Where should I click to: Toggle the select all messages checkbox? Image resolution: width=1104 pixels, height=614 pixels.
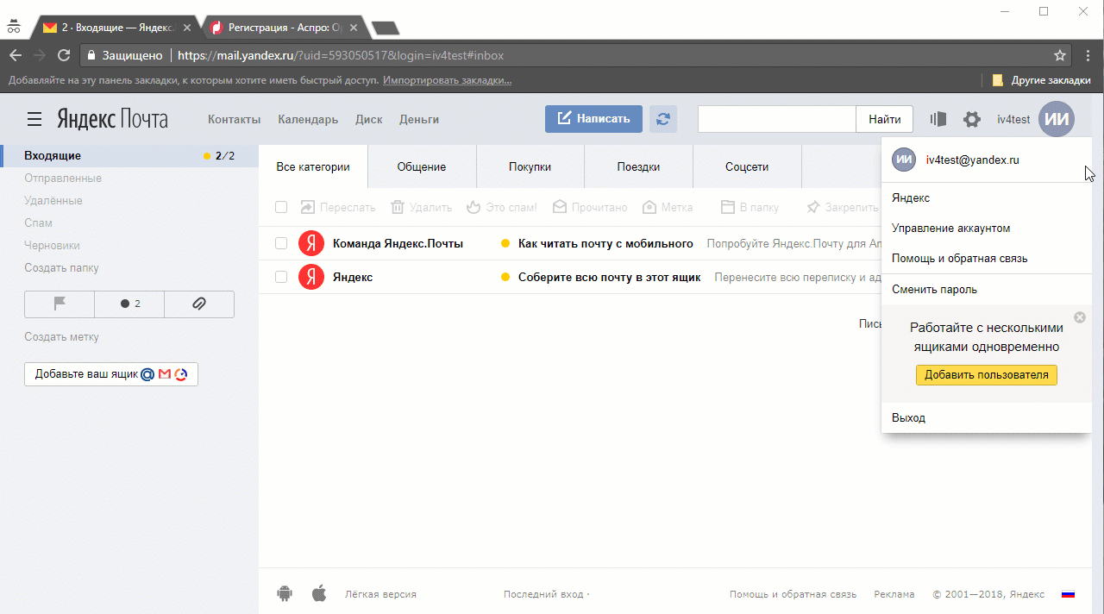pyautogui.click(x=281, y=207)
